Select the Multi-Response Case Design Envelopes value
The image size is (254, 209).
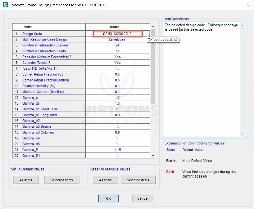[x=117, y=39]
